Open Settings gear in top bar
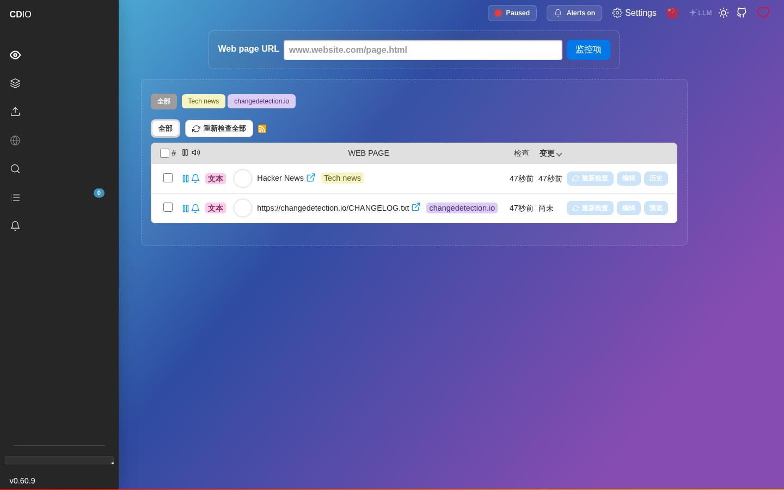784x490 pixels. (x=634, y=13)
